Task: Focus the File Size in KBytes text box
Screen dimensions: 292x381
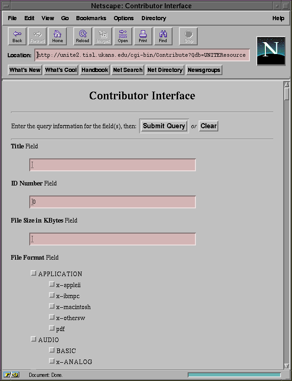Action: click(x=113, y=239)
